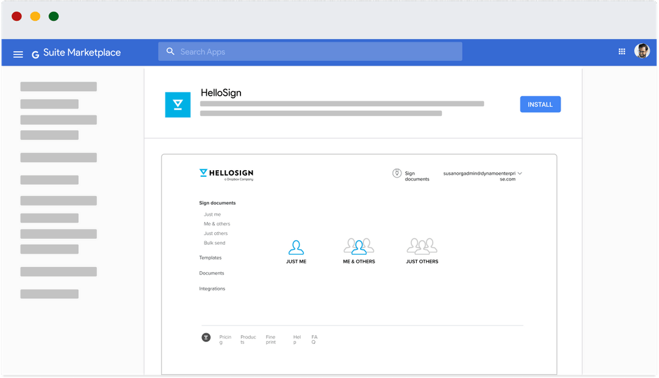The image size is (659, 378).
Task: Open the Google apps grid icon
Action: point(622,51)
